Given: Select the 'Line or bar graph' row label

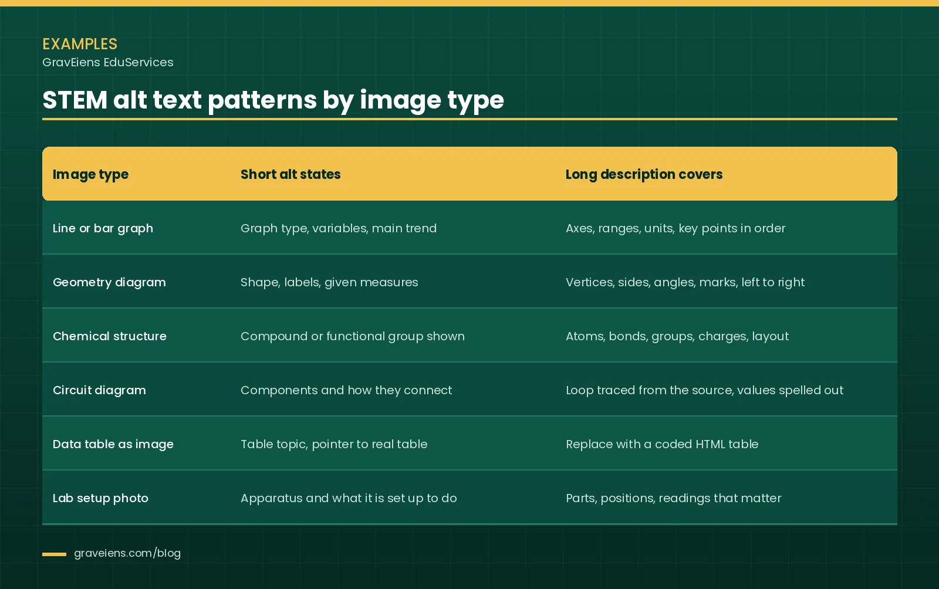Looking at the screenshot, I should pos(103,228).
